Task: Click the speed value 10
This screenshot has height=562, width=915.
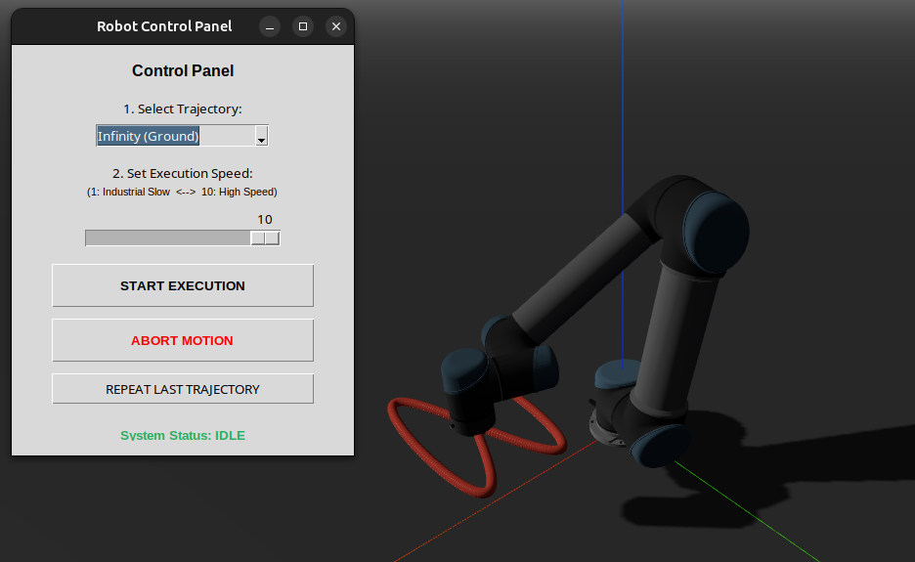Action: [265, 220]
